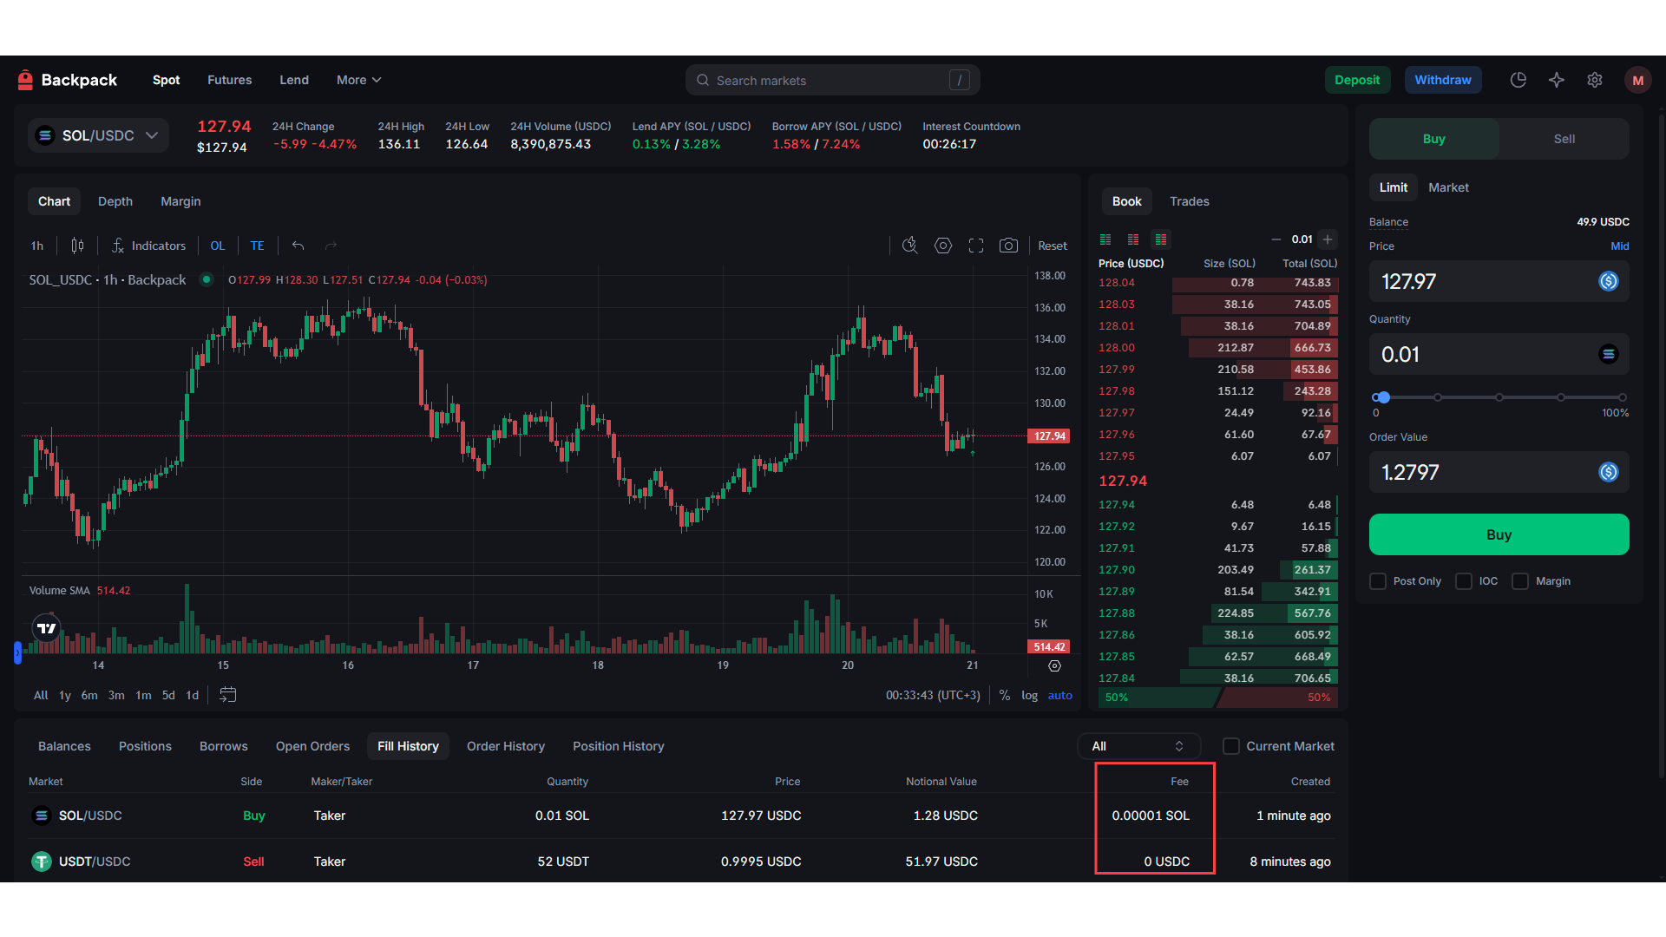
Task: Click the SOL coin icon in Quantity field
Action: coord(1608,354)
